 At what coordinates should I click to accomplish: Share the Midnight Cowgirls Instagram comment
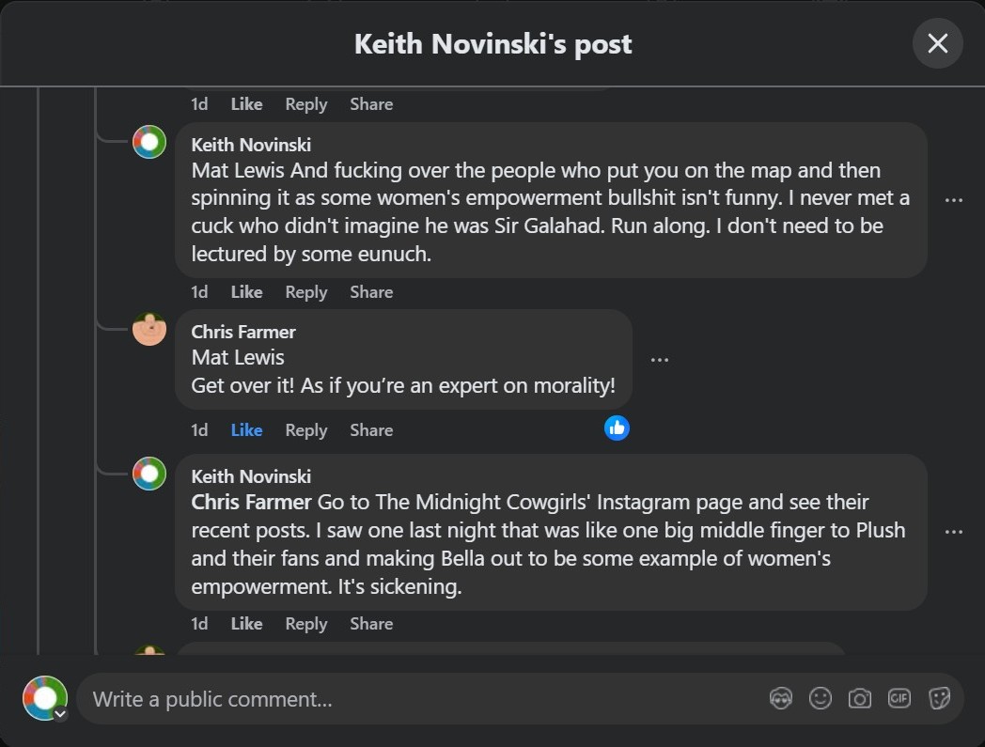click(x=371, y=624)
